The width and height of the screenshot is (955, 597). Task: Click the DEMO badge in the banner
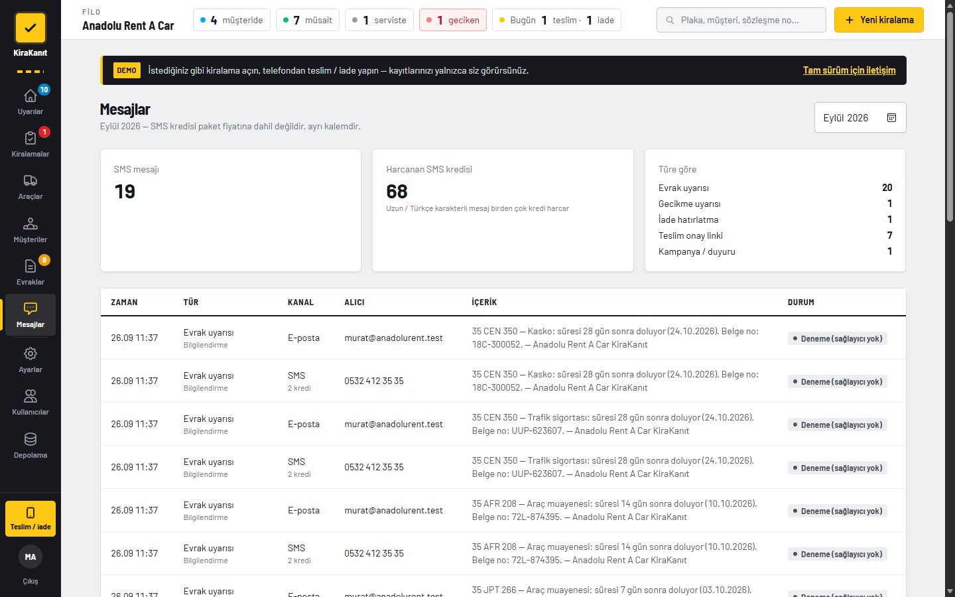point(127,70)
